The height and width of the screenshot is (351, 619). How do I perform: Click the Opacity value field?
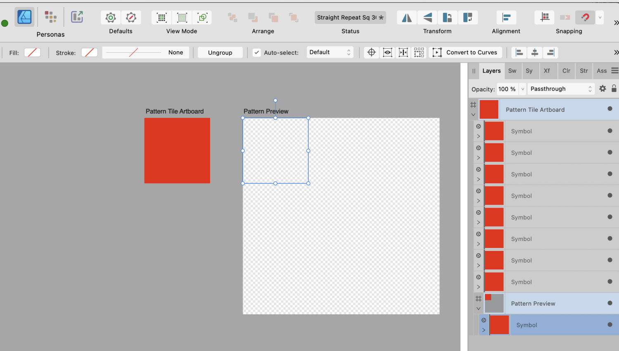(507, 89)
